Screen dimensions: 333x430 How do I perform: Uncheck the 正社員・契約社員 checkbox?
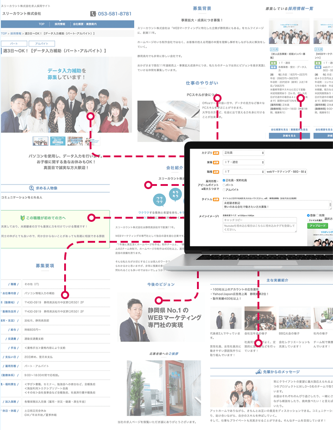pyautogui.click(x=224, y=180)
